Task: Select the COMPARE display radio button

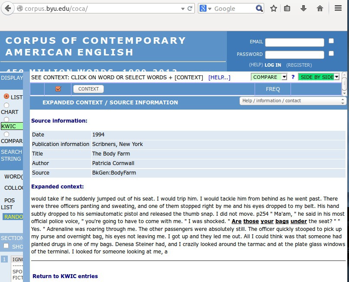Action: click(6, 134)
